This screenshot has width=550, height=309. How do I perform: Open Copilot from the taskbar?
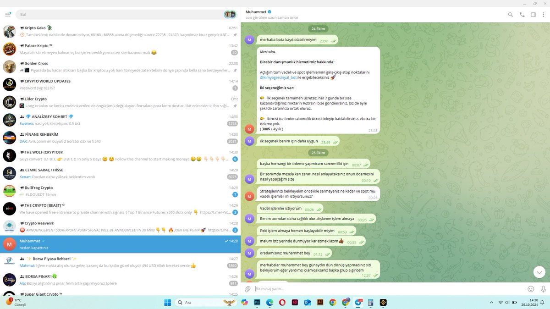pos(245,302)
